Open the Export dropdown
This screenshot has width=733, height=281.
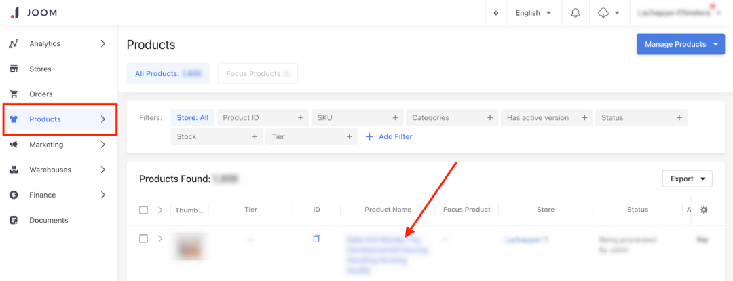pyautogui.click(x=687, y=179)
